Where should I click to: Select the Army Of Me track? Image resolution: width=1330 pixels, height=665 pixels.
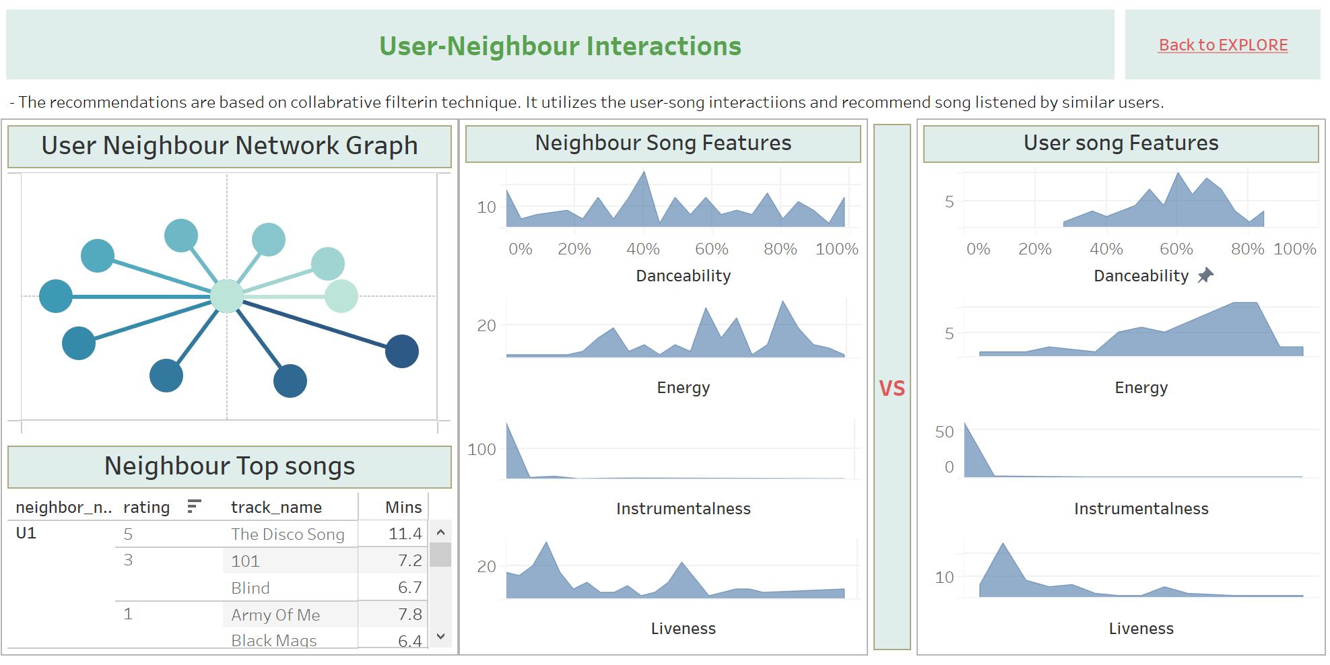275,615
